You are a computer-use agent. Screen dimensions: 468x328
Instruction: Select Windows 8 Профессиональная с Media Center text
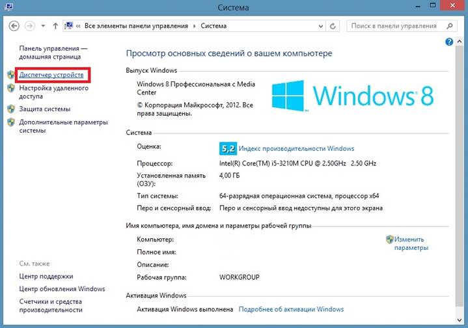(x=196, y=89)
